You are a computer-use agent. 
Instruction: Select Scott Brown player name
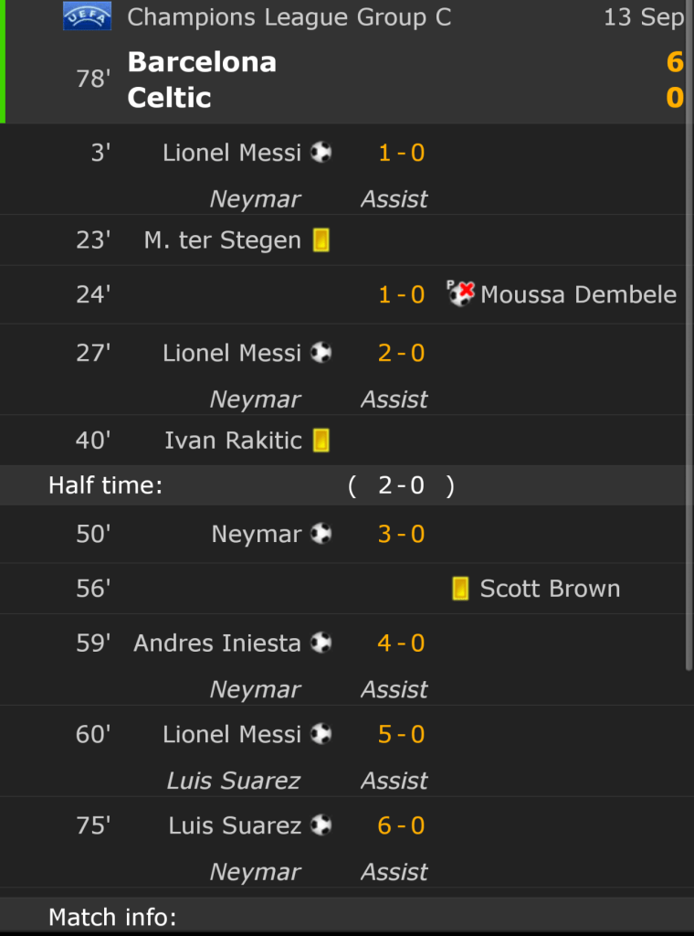550,589
